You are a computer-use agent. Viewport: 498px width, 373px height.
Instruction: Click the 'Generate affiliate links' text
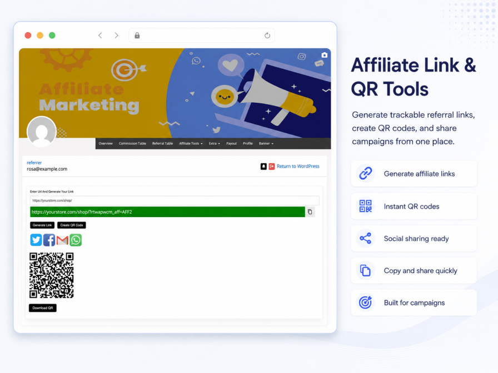(x=419, y=174)
